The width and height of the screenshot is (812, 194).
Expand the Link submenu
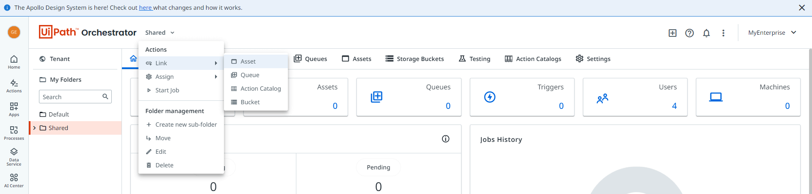pyautogui.click(x=181, y=63)
